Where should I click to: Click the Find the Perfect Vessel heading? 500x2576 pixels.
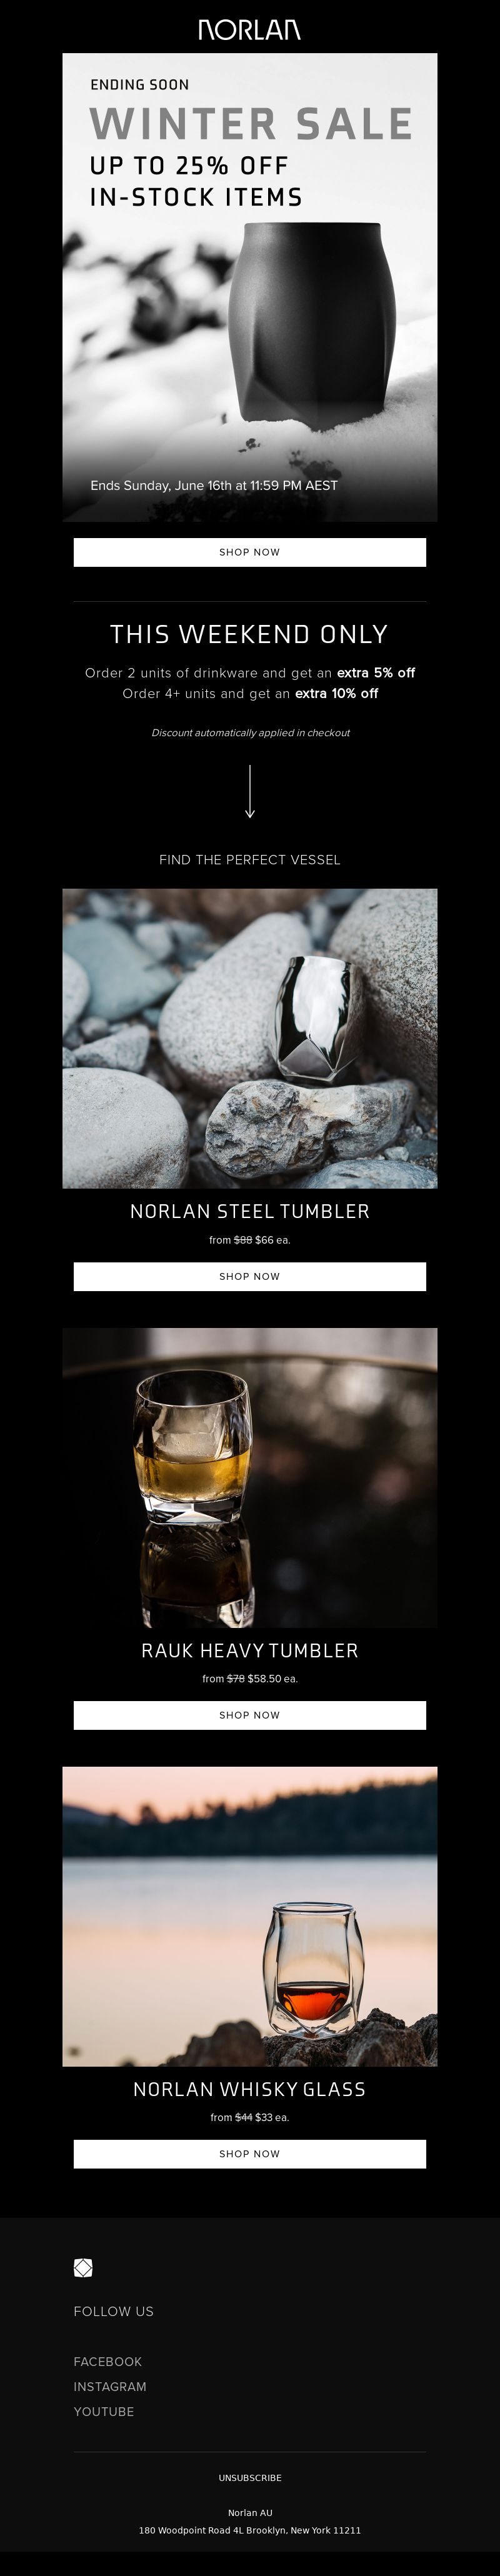pyautogui.click(x=250, y=859)
